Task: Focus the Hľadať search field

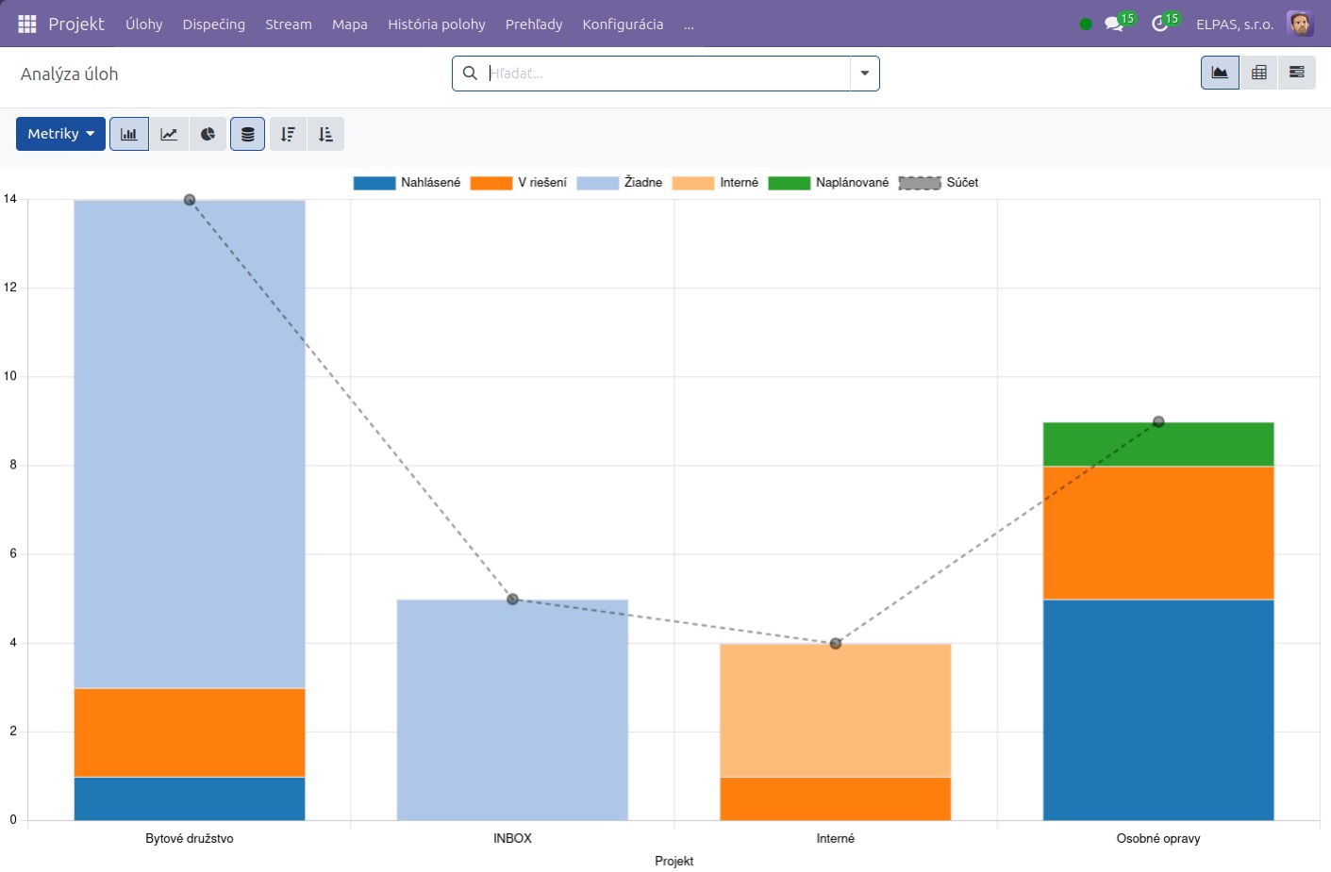Action: click(x=666, y=74)
